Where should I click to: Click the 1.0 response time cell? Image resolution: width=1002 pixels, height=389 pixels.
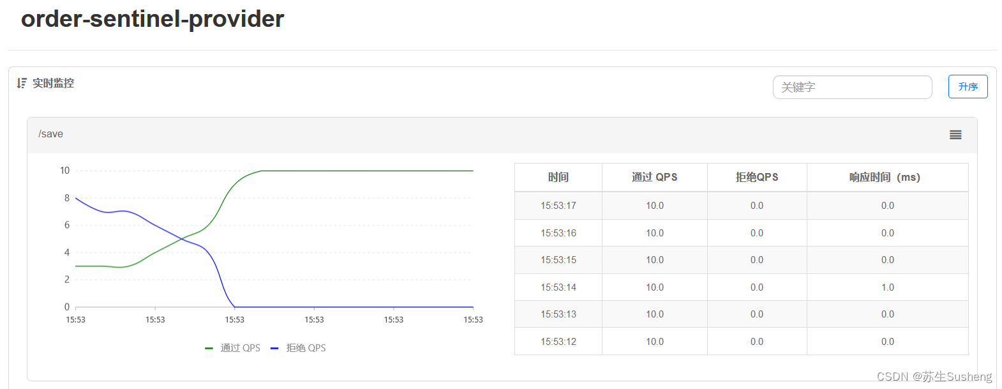(888, 287)
